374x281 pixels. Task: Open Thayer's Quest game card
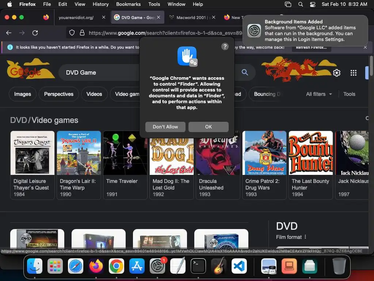coord(33,165)
